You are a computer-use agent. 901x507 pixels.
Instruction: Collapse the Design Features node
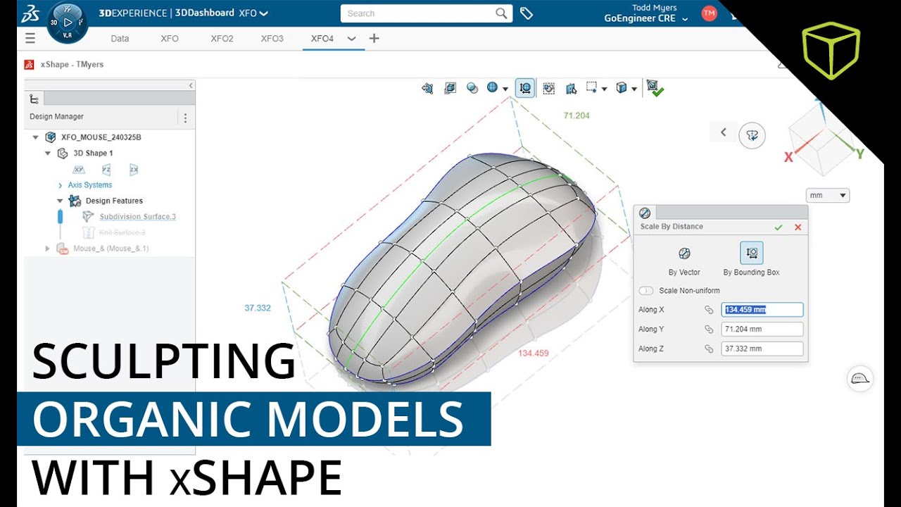tap(60, 201)
